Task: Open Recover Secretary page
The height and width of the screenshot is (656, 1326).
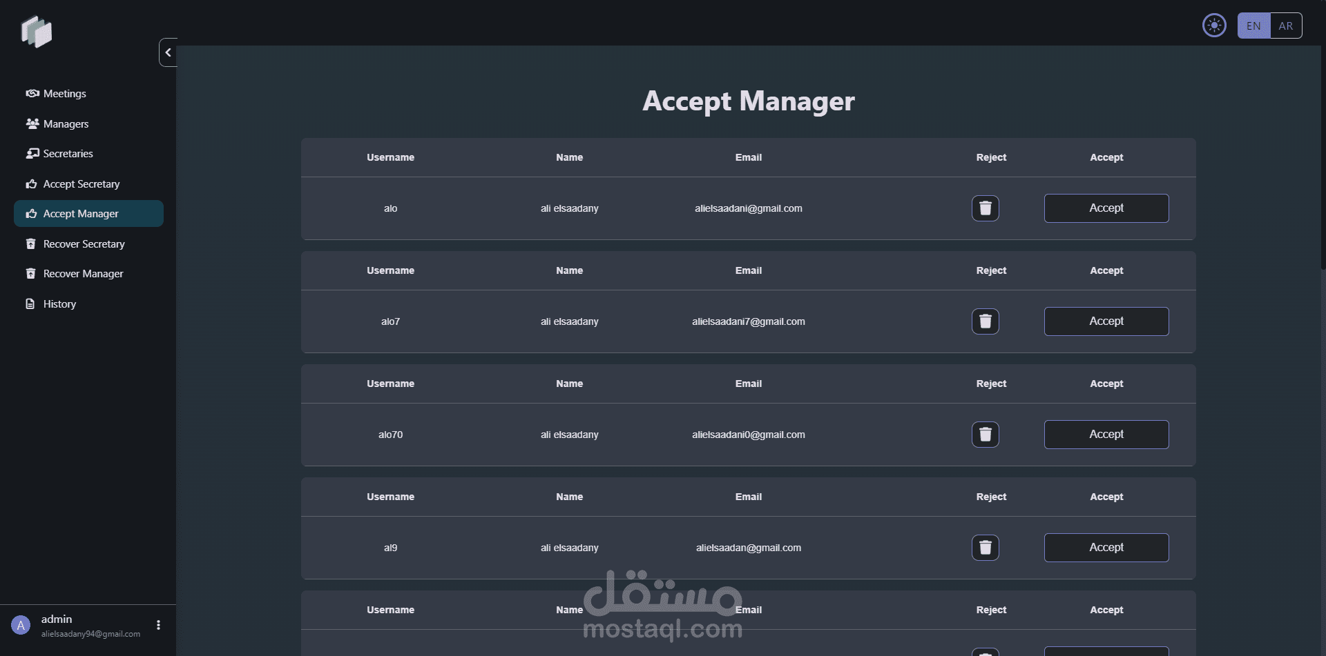Action: [x=88, y=244]
